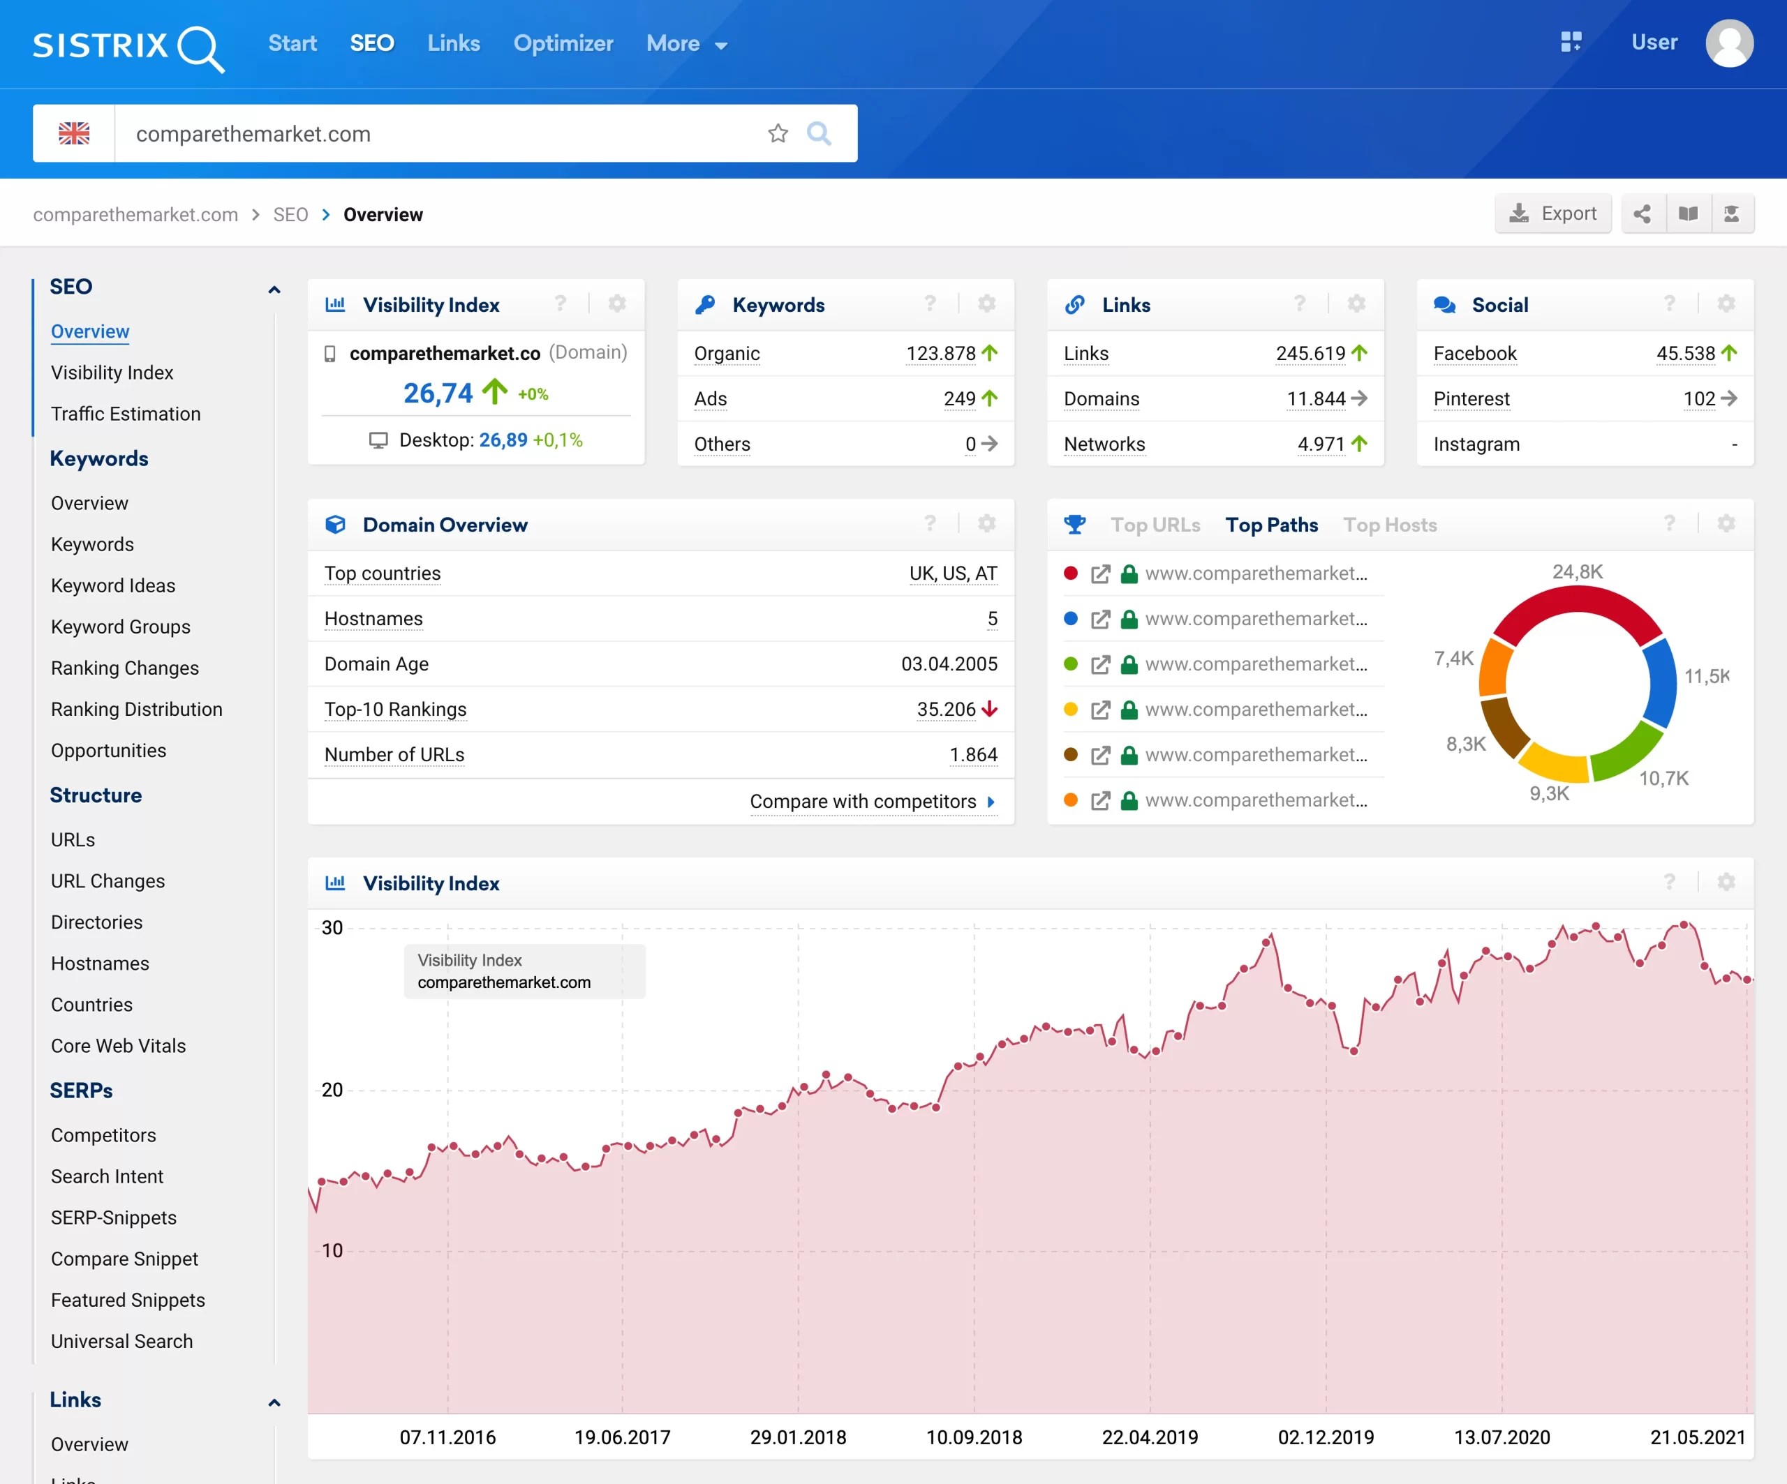Open the dashboard grid icon beside User
Screen dimensions: 1787x1484
coord(1571,42)
